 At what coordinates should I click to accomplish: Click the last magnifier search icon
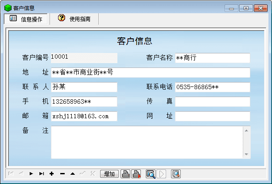[x=176, y=174]
